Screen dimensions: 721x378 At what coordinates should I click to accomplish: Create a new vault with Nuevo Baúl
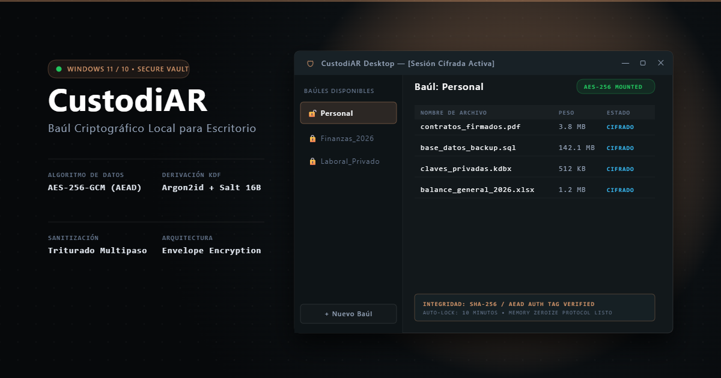coord(348,314)
